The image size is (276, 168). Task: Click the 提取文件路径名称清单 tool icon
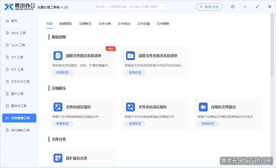pos(58,56)
